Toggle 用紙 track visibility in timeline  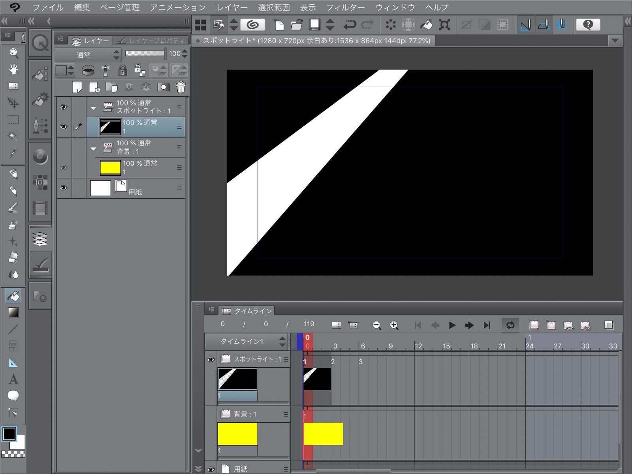click(211, 469)
